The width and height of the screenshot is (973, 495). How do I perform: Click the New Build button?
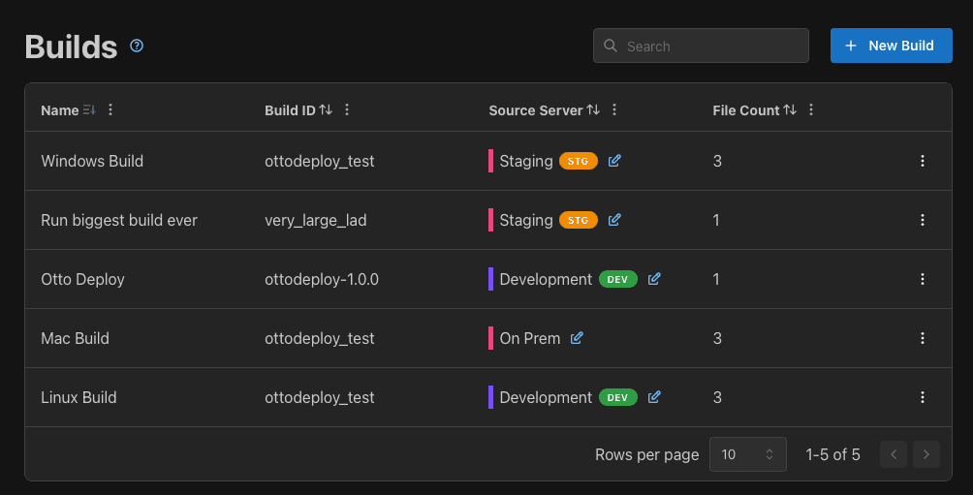pos(891,46)
